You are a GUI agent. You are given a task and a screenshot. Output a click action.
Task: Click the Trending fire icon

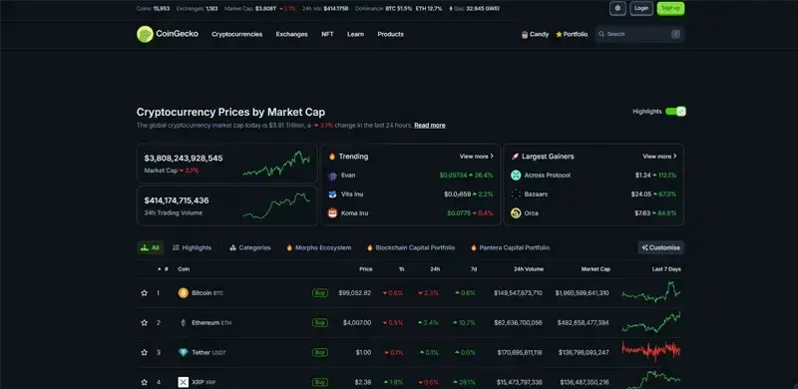[332, 157]
